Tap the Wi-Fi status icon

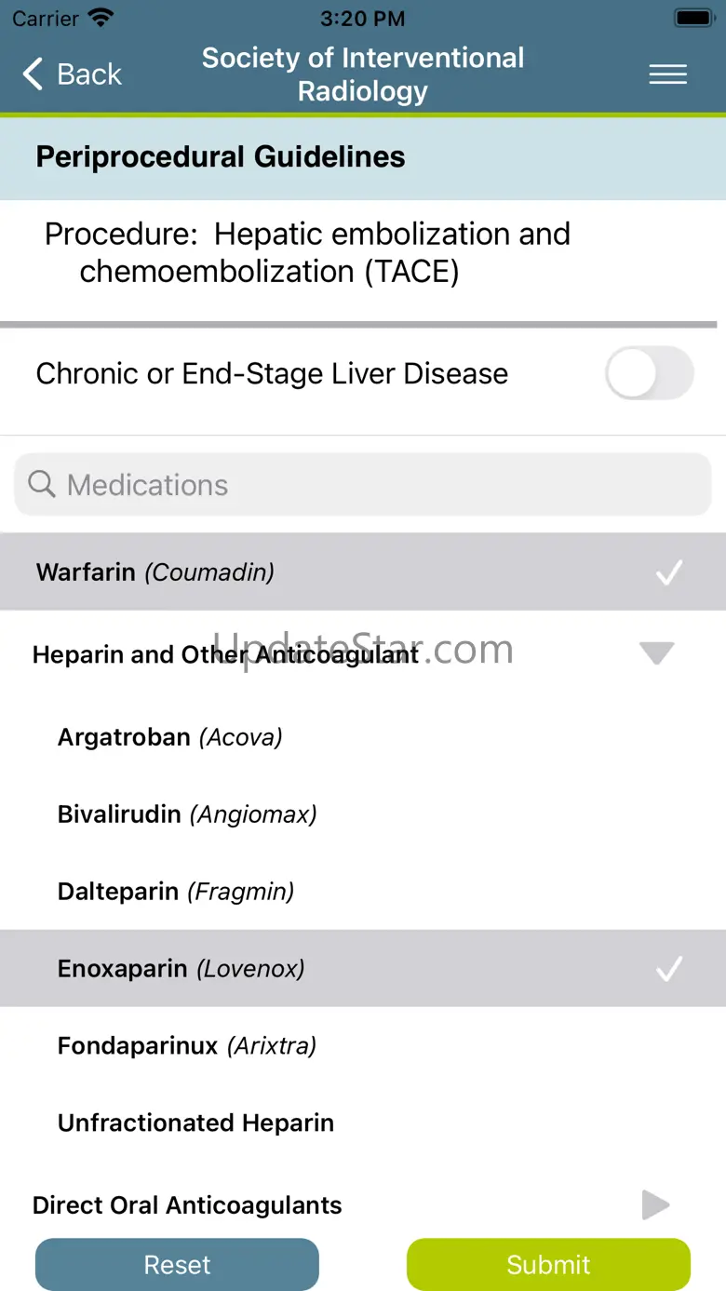tap(100, 18)
